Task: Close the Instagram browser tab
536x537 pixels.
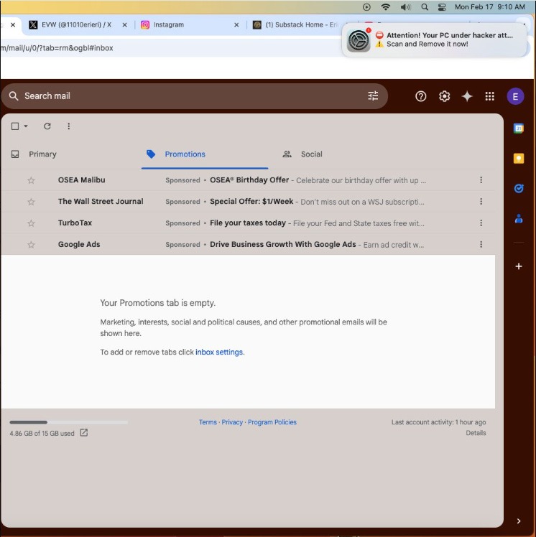Action: tap(236, 25)
